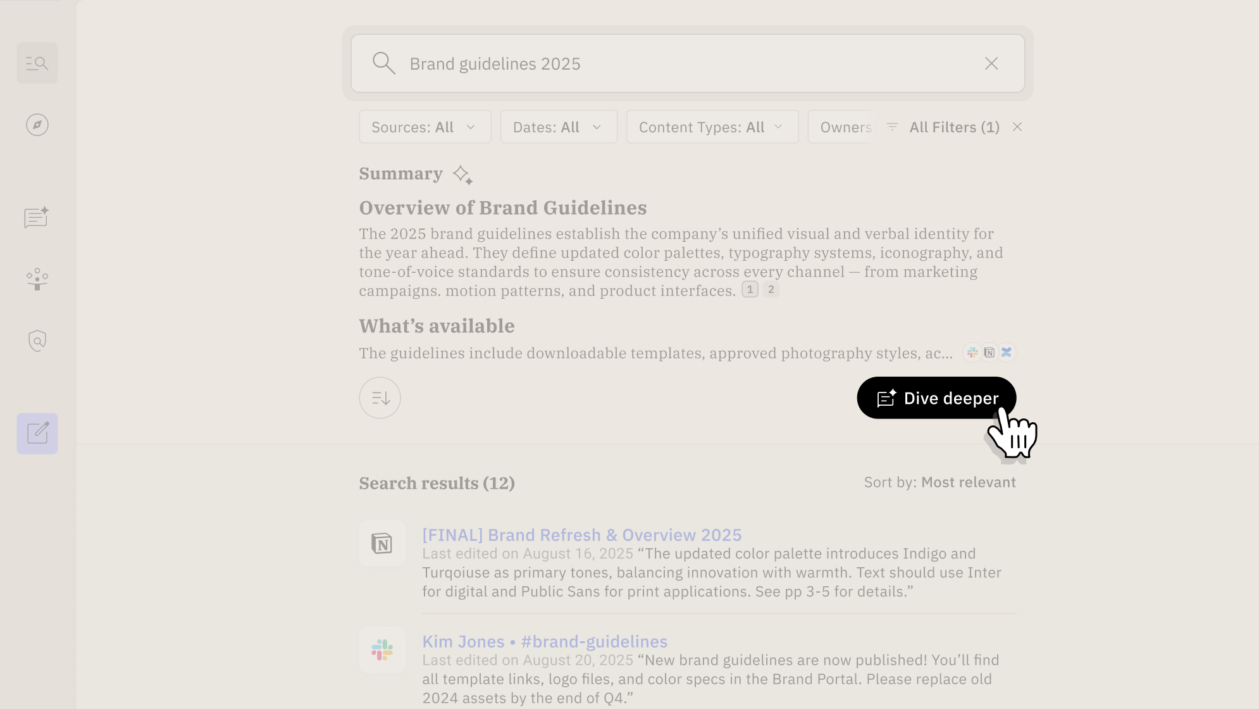This screenshot has height=709, width=1259.
Task: Click the search list icon in sidebar
Action: pos(37,63)
